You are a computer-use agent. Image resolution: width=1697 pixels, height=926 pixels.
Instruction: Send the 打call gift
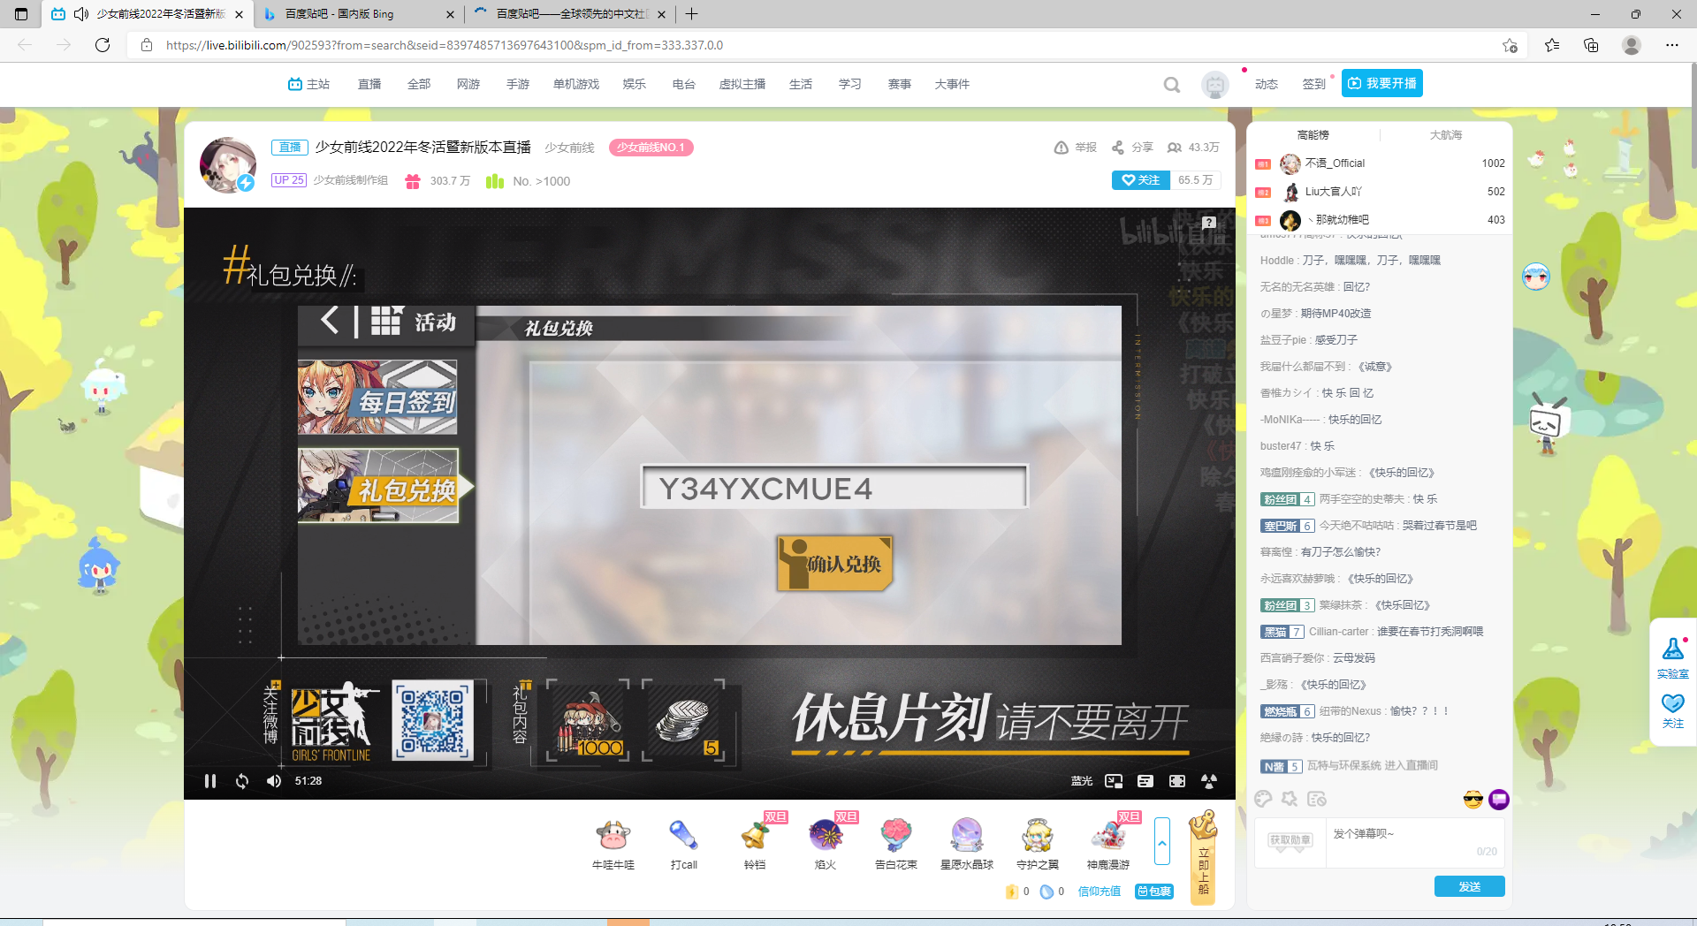pos(684,844)
